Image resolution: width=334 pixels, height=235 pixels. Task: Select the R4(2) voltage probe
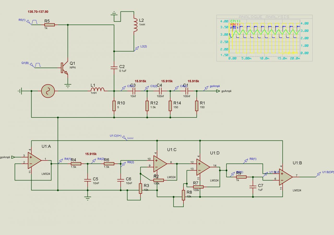click(x=94, y=161)
